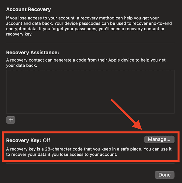182x183 pixels.
Task: Click "recovery key." ending the intro paragraph
Action: point(19,34)
